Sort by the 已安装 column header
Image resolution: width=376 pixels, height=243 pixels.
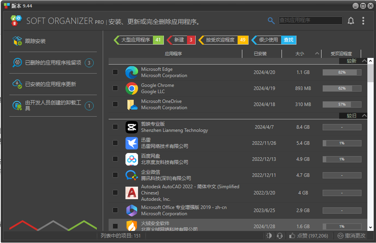coord(260,54)
